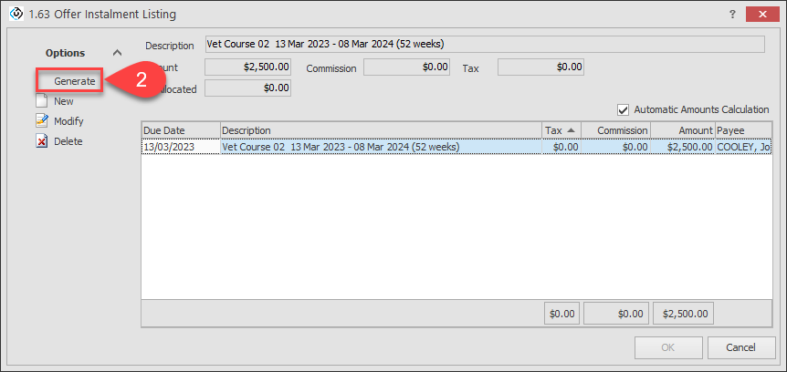This screenshot has height=372, width=787.
Task: Click the application logo in title bar
Action: [x=15, y=15]
